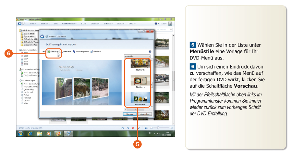292x156 pixels.
Task: Click Menü anpassen in the toolbar
Action: (x=80, y=52)
